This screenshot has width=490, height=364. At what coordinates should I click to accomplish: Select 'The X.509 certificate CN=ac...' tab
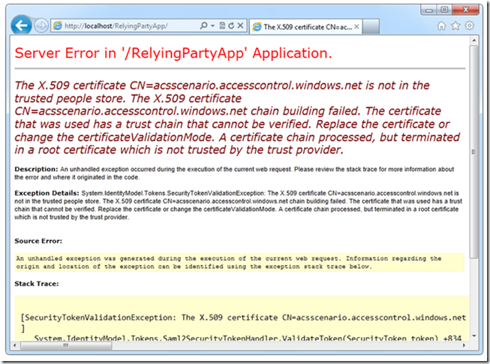tap(305, 27)
